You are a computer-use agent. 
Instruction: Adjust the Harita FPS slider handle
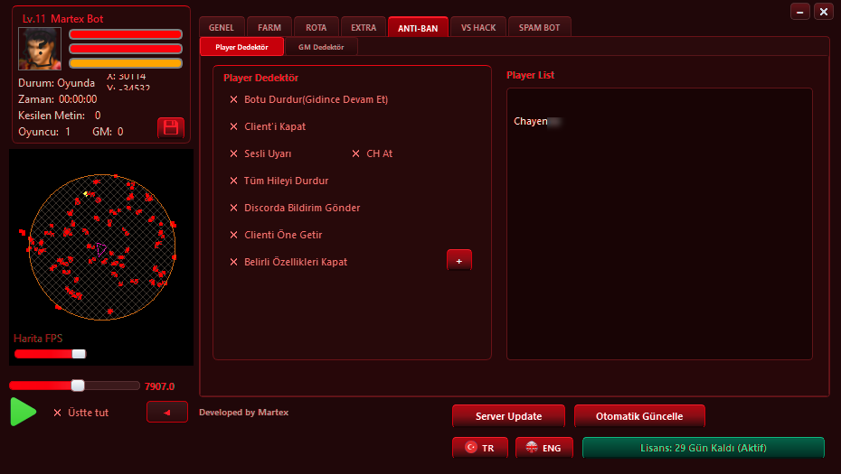pyautogui.click(x=79, y=354)
